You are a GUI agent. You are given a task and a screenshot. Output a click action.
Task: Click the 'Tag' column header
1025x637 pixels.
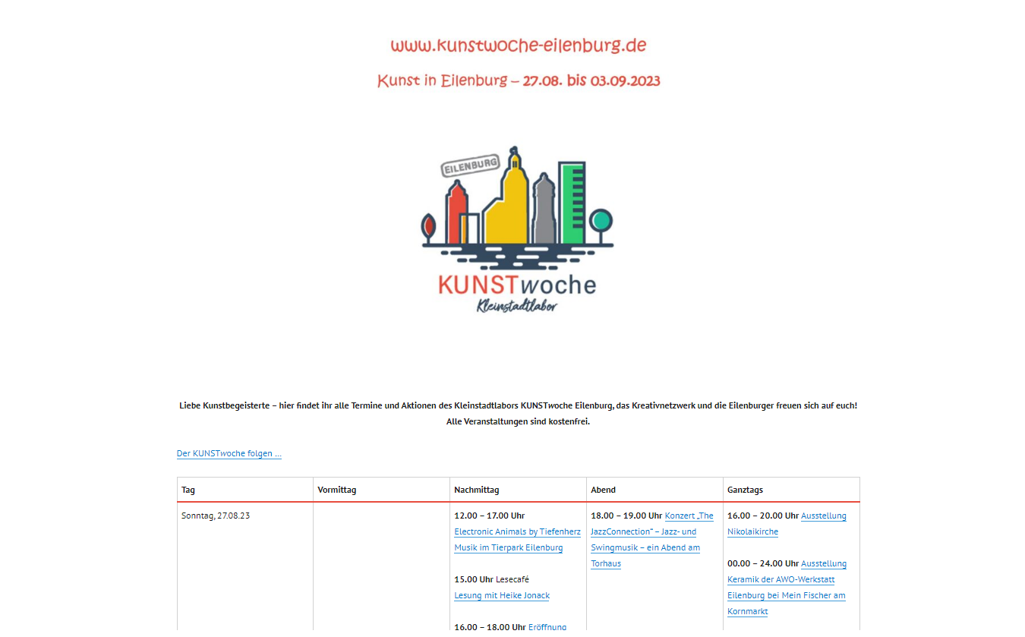(x=245, y=490)
